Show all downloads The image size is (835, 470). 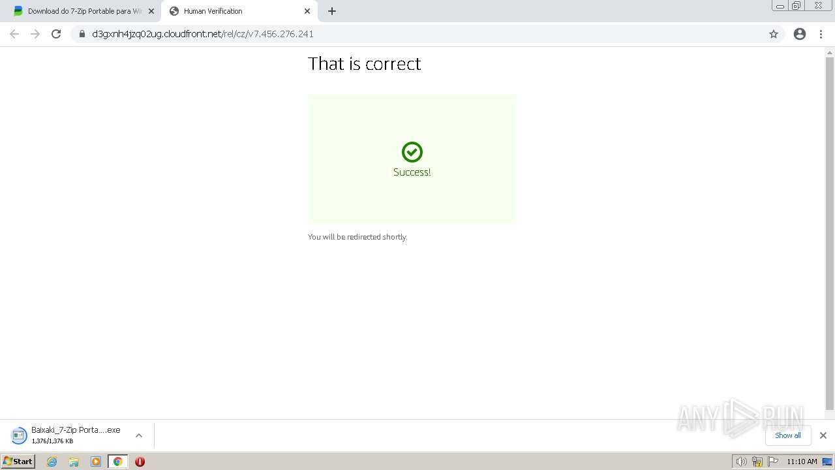[x=788, y=435]
